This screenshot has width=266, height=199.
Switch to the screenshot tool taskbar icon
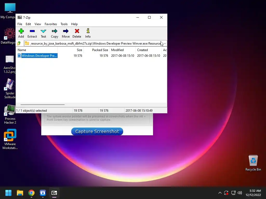[43, 193]
